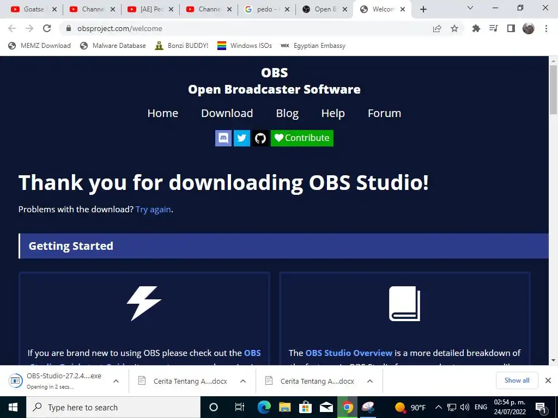Click the green Contribute button

302,138
